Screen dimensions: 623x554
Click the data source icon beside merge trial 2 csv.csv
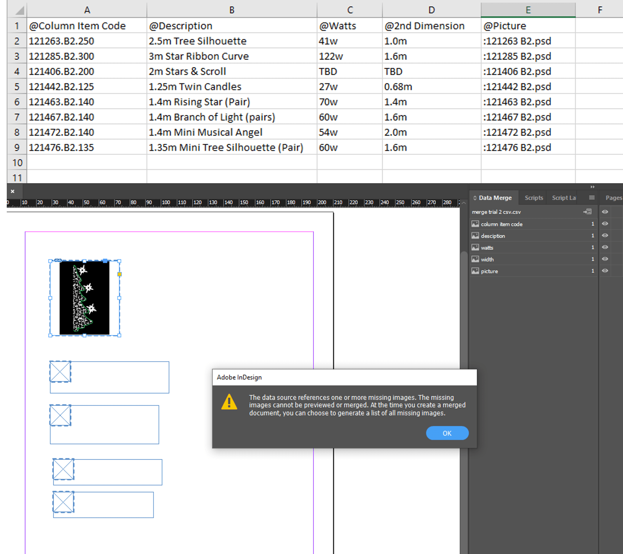[x=587, y=211]
